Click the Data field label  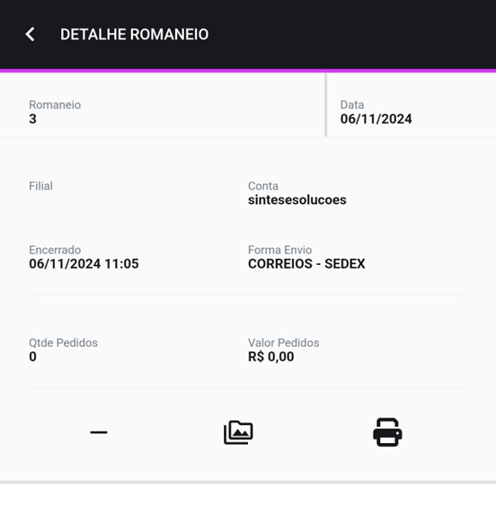coord(352,104)
